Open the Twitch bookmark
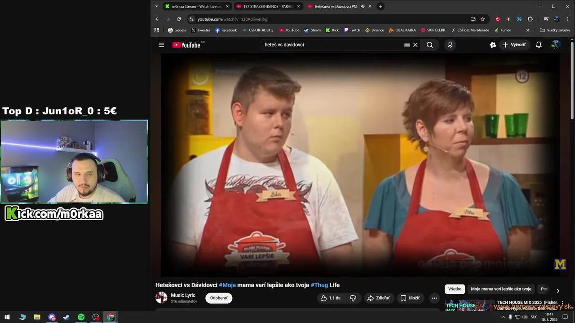Image resolution: width=575 pixels, height=323 pixels. 352,30
